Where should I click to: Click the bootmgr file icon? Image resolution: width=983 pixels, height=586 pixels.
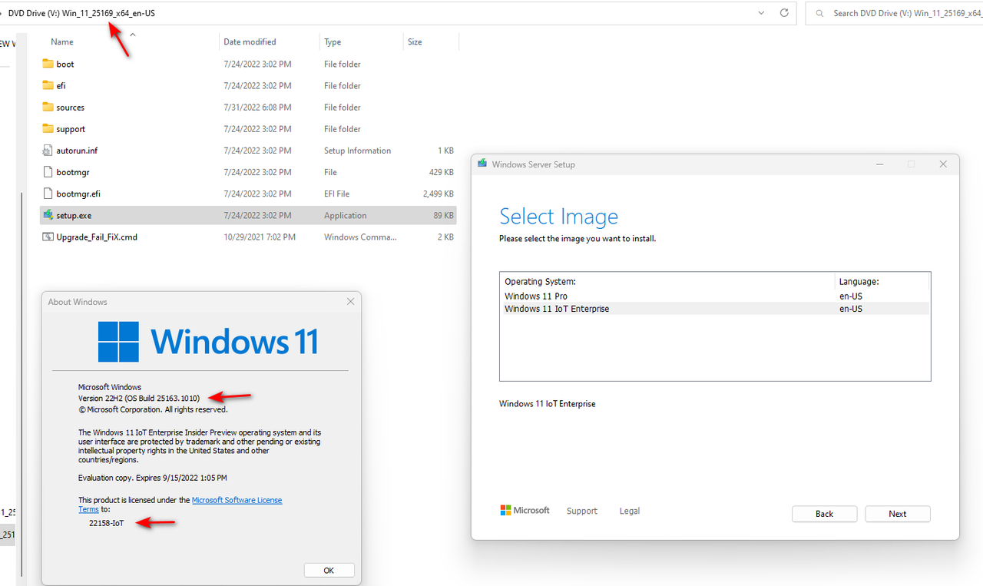pos(48,172)
